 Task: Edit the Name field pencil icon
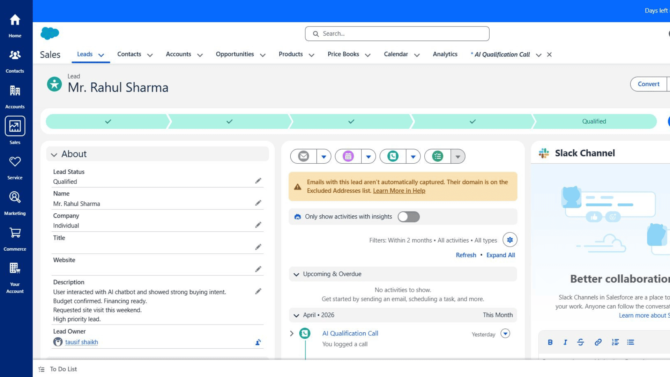pyautogui.click(x=258, y=203)
